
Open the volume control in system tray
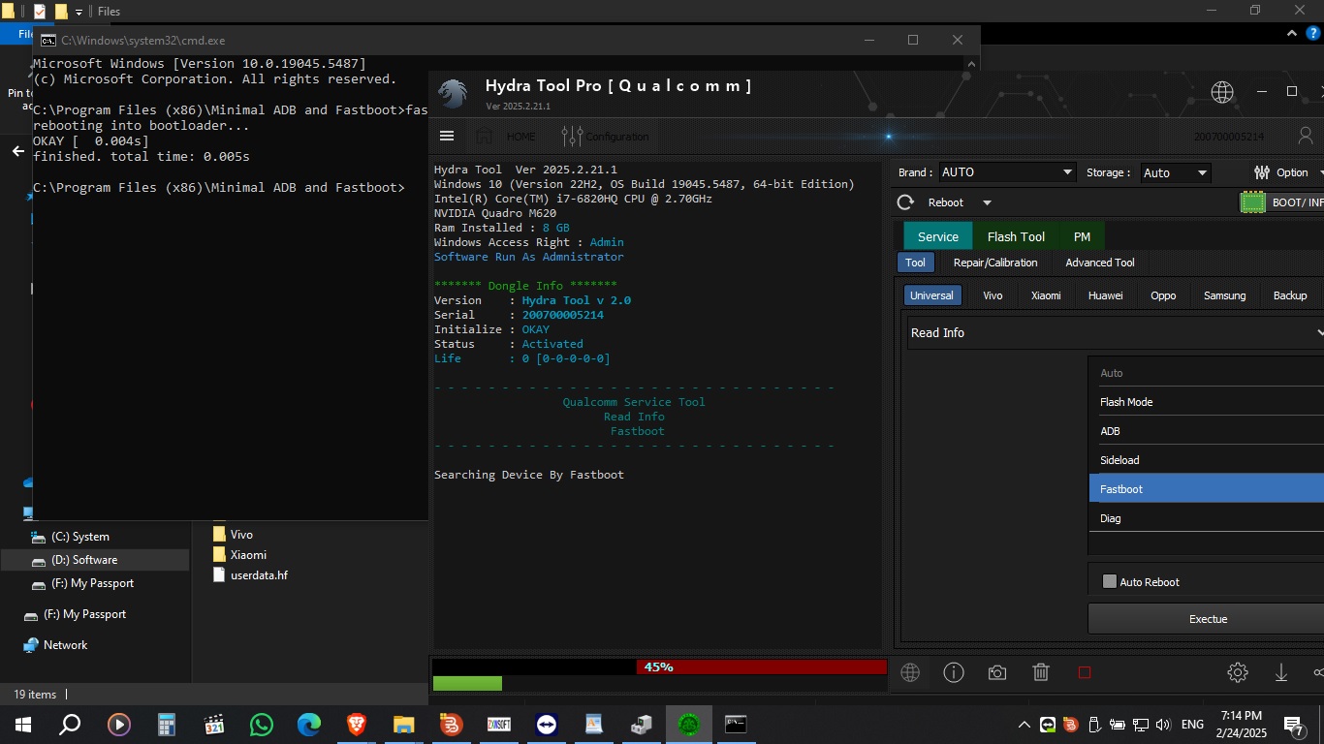[x=1162, y=724]
